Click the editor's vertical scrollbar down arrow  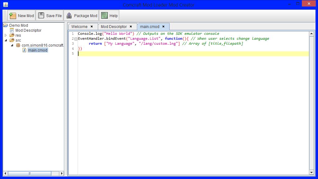[311, 172]
